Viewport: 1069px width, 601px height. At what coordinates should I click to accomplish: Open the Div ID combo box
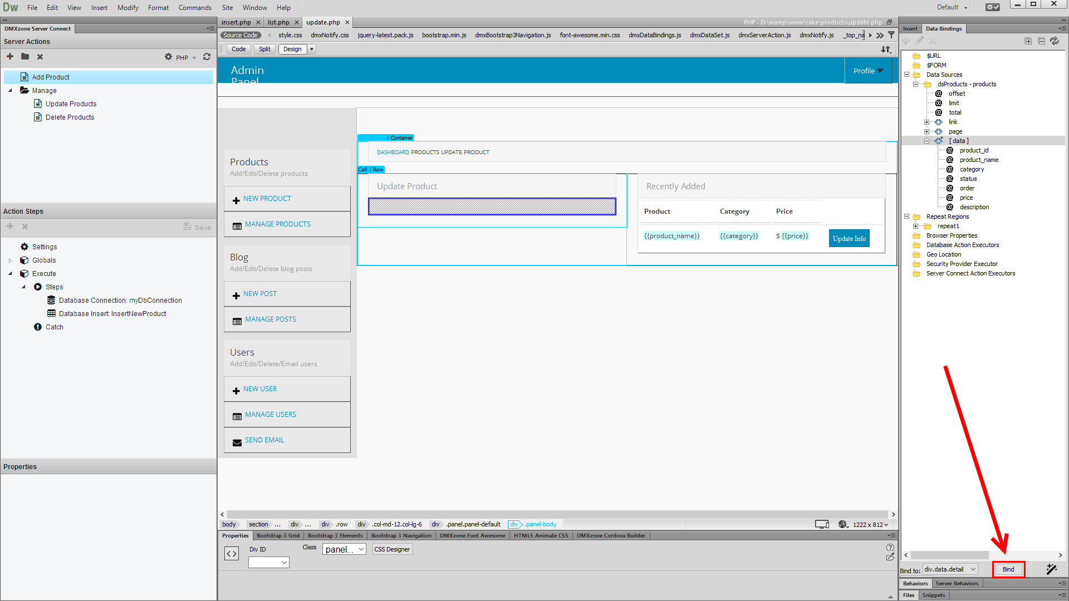[x=269, y=563]
